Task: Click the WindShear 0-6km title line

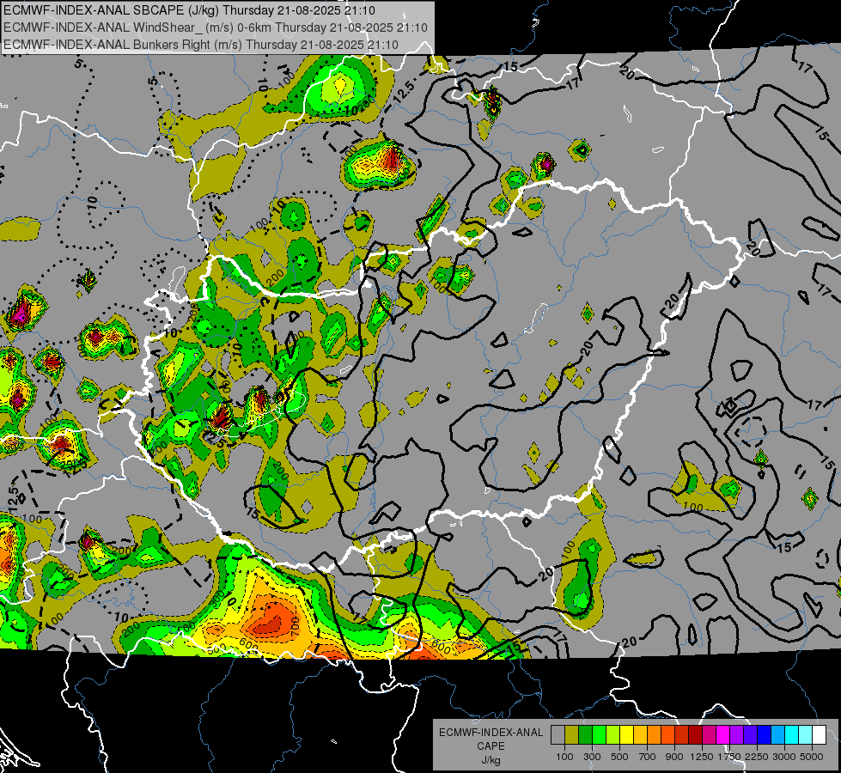Action: [x=215, y=27]
